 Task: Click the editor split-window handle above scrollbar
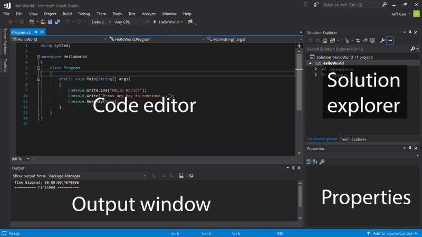click(299, 45)
